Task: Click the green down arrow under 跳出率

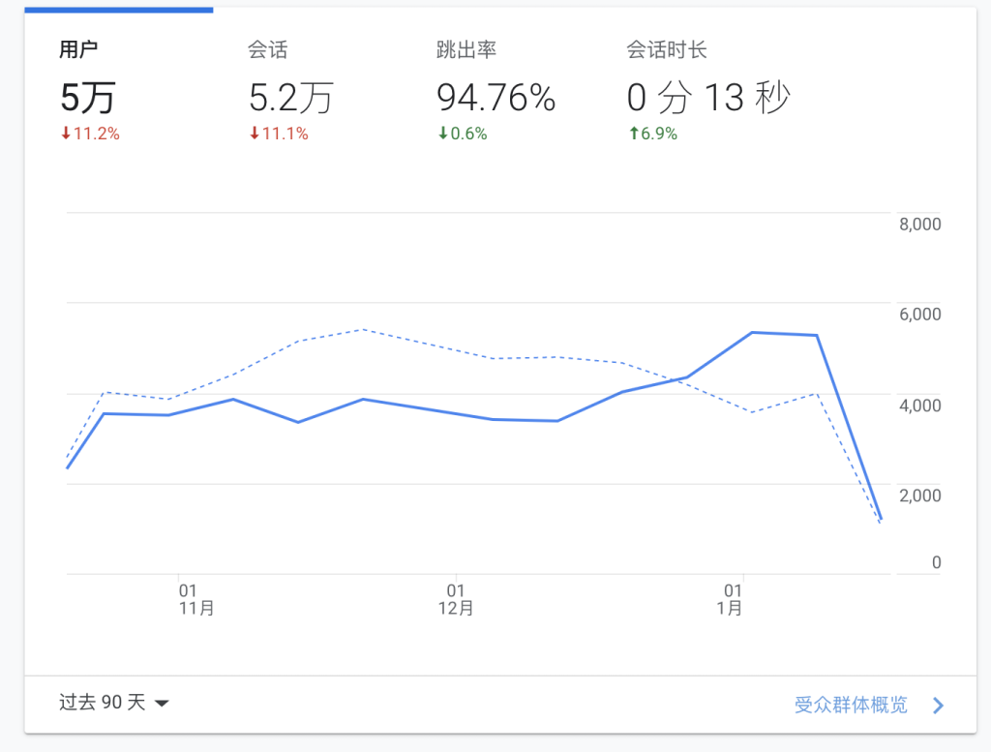Action: [x=443, y=135]
